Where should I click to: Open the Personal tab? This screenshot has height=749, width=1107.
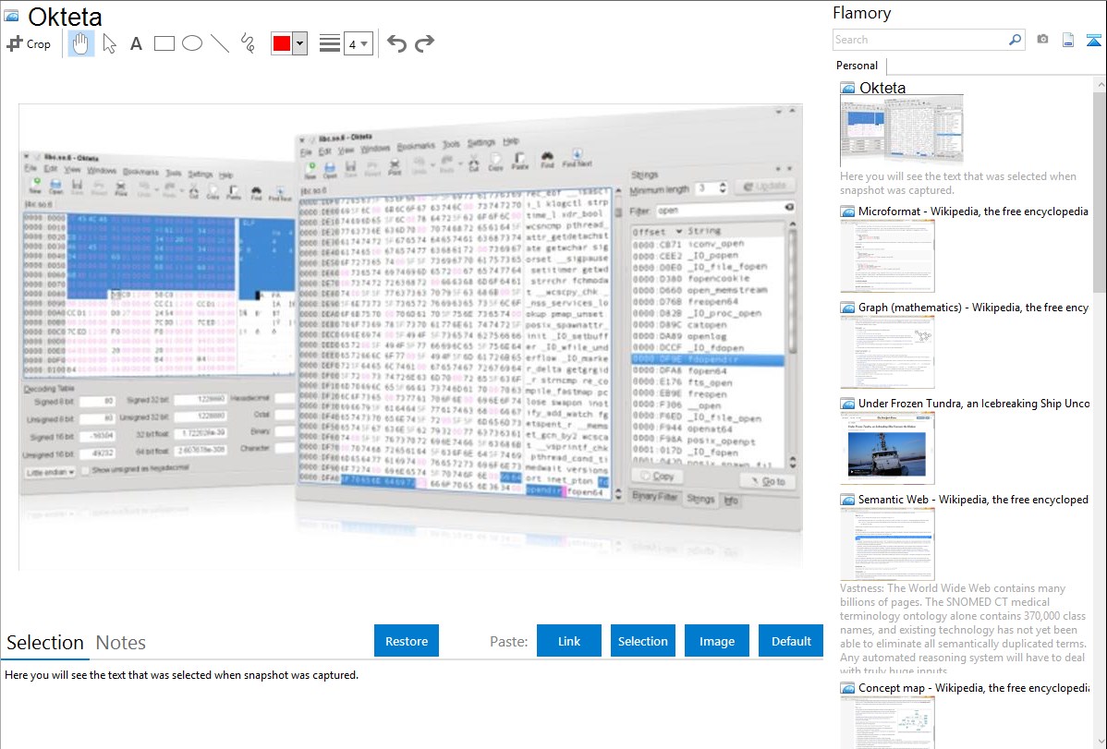pos(858,66)
